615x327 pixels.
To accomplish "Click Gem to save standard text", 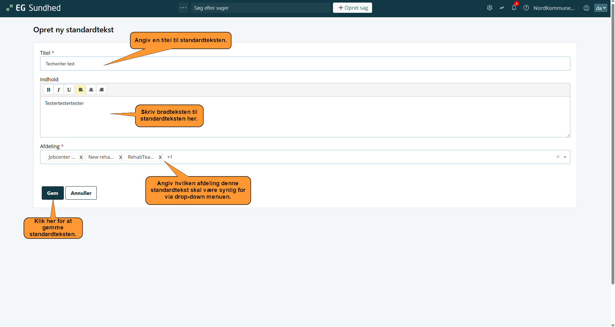I will pos(53,193).
